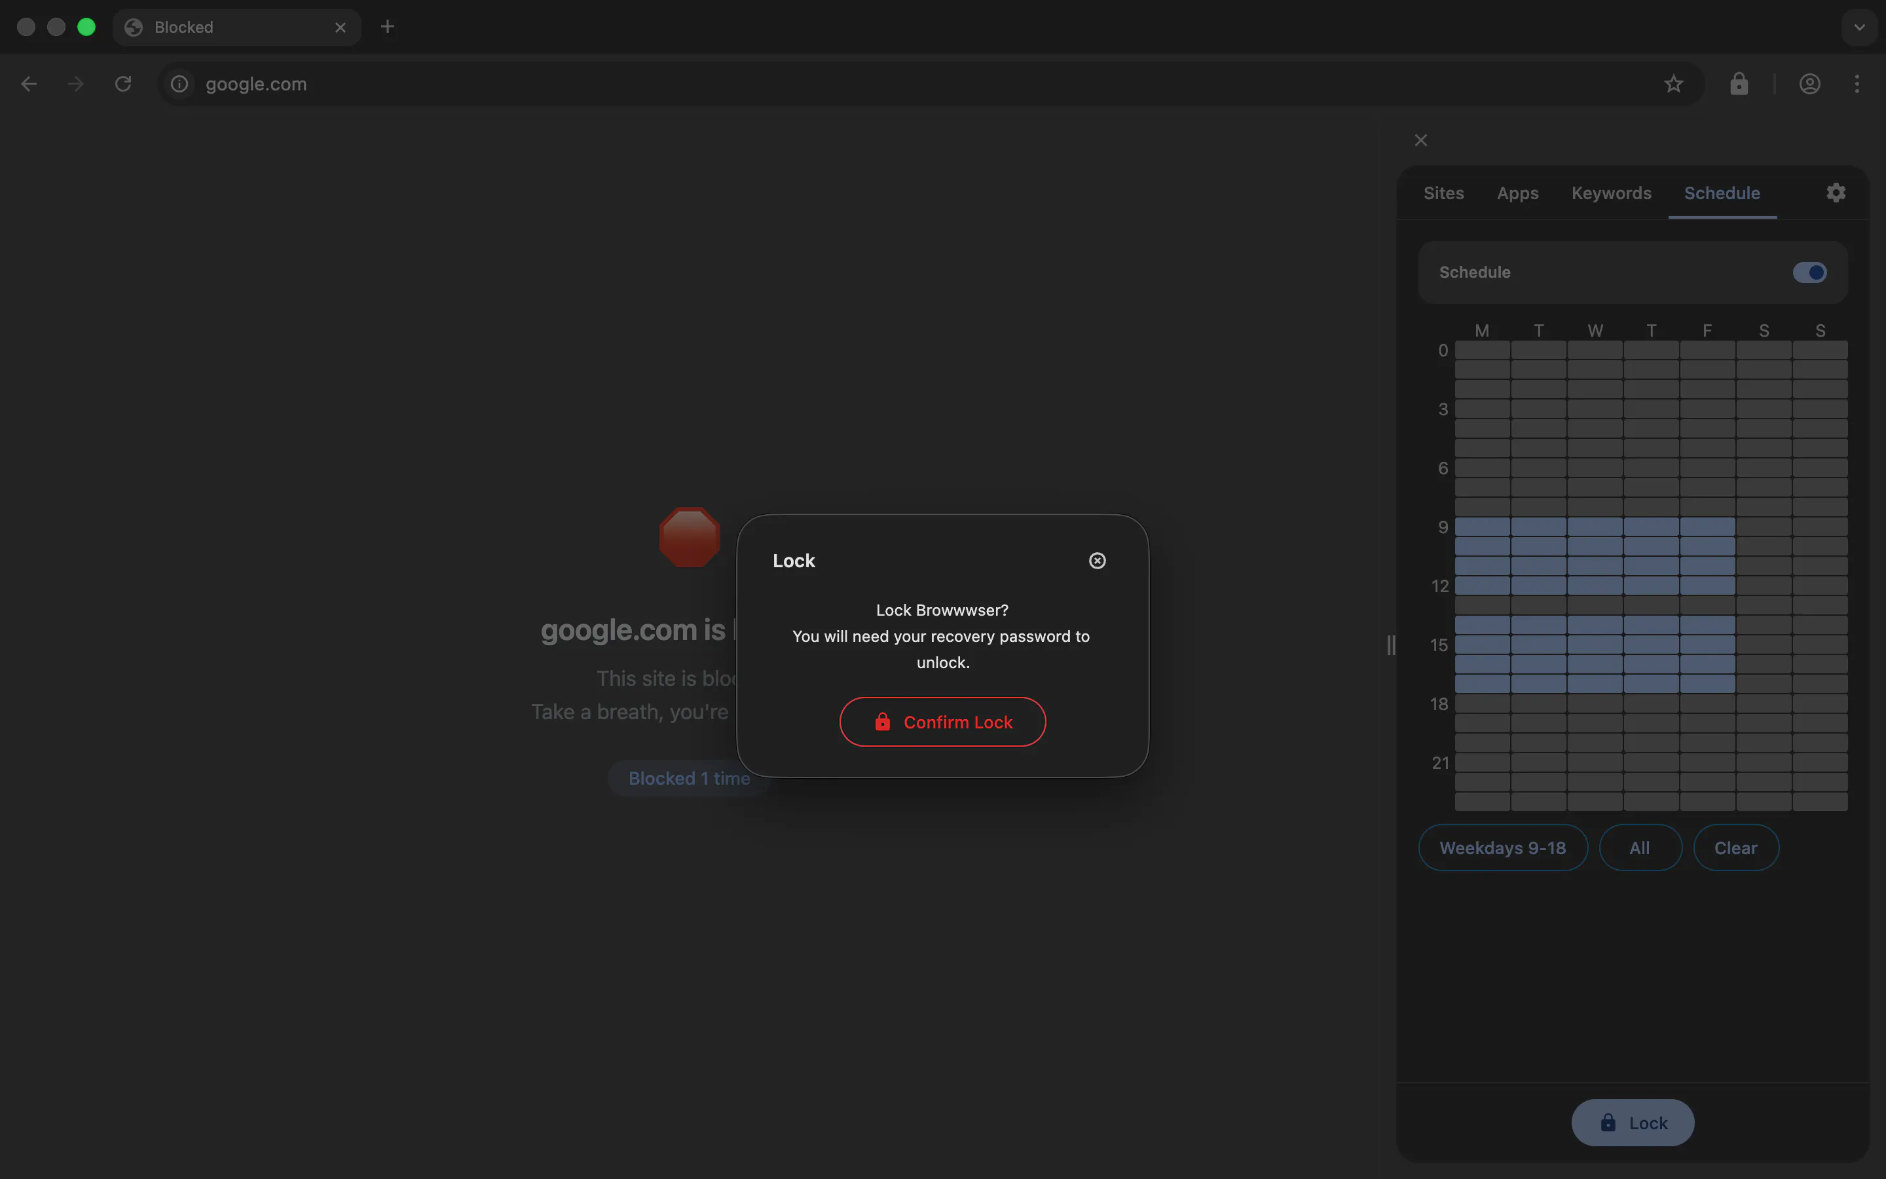Toggle Monday 9 o'clock schedule cell

tap(1483, 527)
